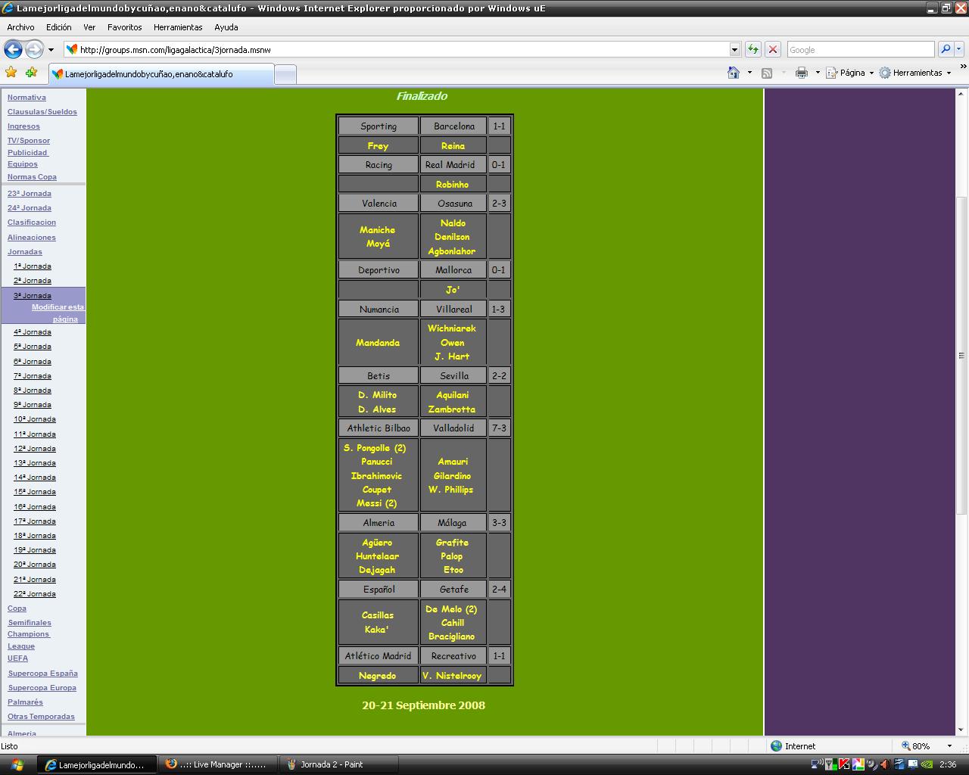
Task: Open the Clasificacion link
Action: 32,223
